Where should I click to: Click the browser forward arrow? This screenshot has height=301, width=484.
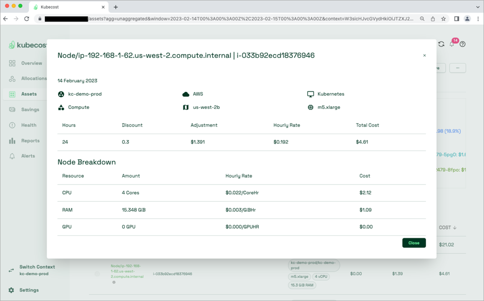(x=16, y=19)
